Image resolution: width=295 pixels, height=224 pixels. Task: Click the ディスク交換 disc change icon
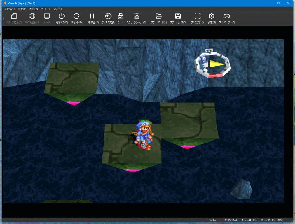[108, 18]
